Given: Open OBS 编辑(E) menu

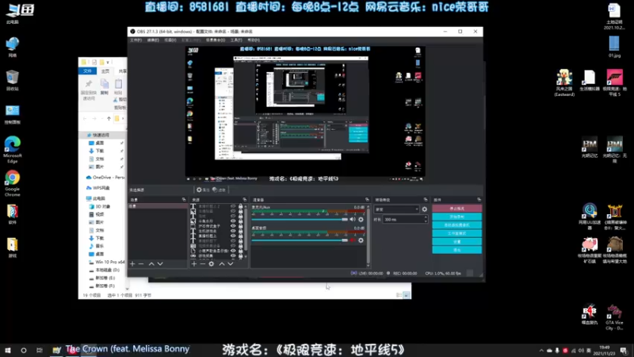Looking at the screenshot, I should pos(153,40).
